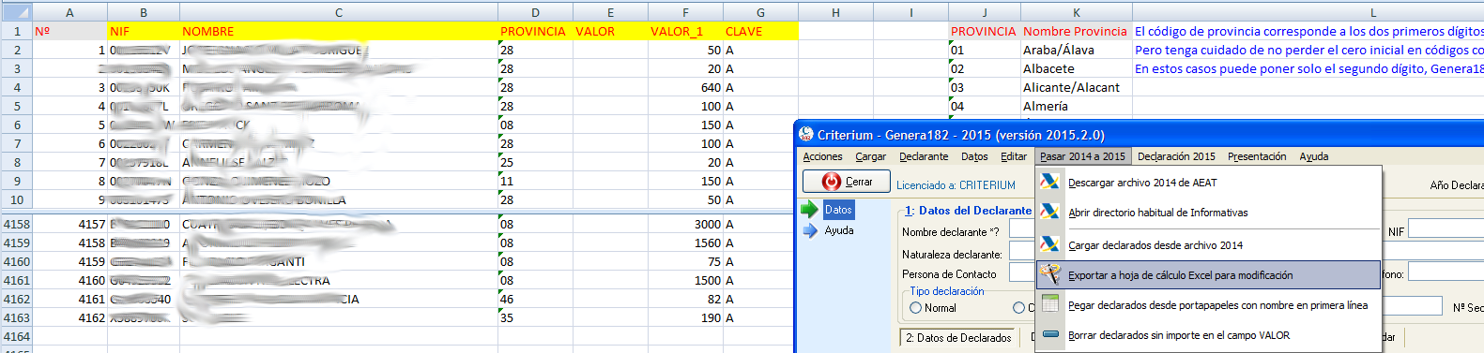This screenshot has width=1484, height=353.
Task: Open the Acciones menu
Action: (x=822, y=156)
